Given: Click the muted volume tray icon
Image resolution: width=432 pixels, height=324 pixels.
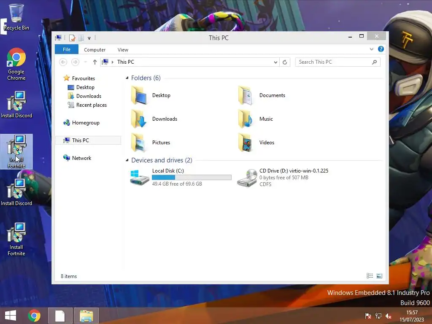Looking at the screenshot, I should pyautogui.click(x=389, y=316).
